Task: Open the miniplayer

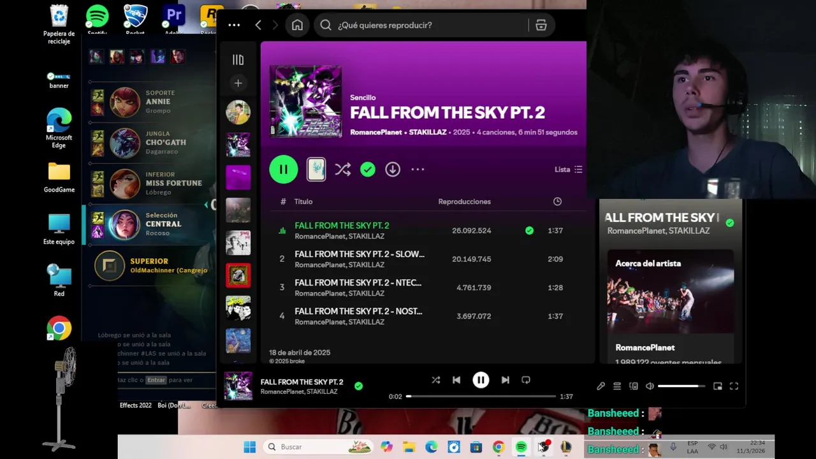Action: (x=718, y=386)
